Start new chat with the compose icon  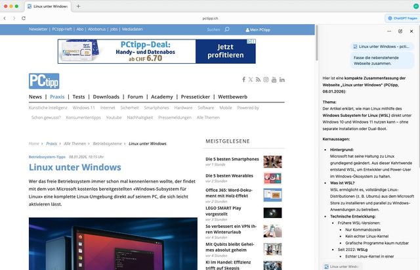tap(400, 31)
